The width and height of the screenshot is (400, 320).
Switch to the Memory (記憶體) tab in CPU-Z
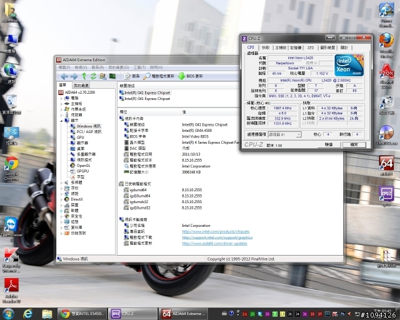pos(296,47)
